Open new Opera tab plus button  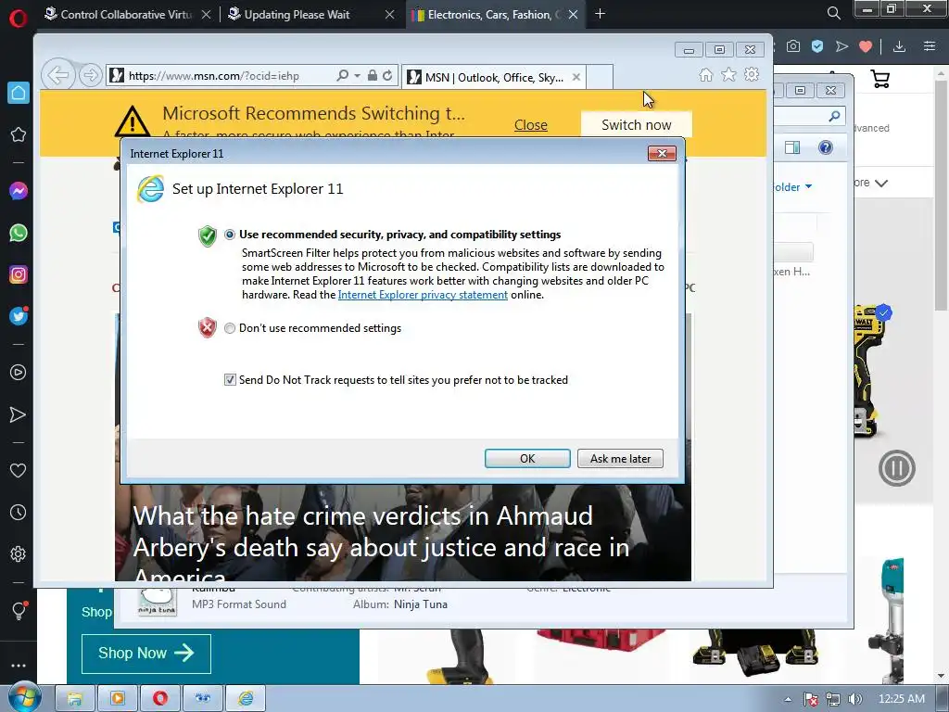[600, 13]
